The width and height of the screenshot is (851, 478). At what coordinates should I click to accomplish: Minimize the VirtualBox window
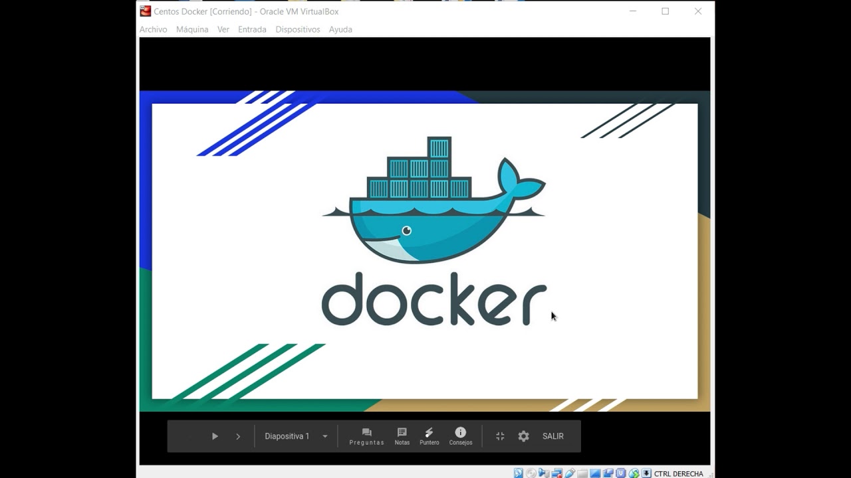click(634, 11)
